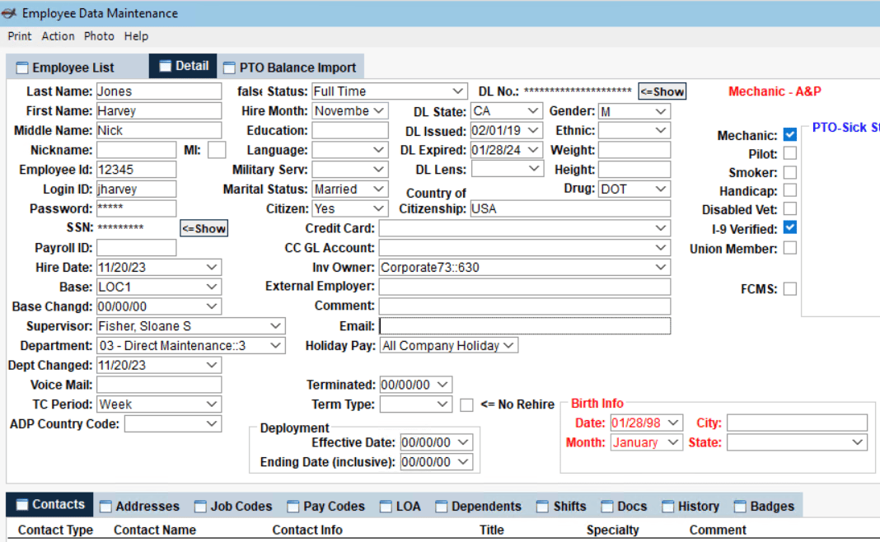The image size is (880, 542).
Task: Click the Show button beside DL No.
Action: 662,91
